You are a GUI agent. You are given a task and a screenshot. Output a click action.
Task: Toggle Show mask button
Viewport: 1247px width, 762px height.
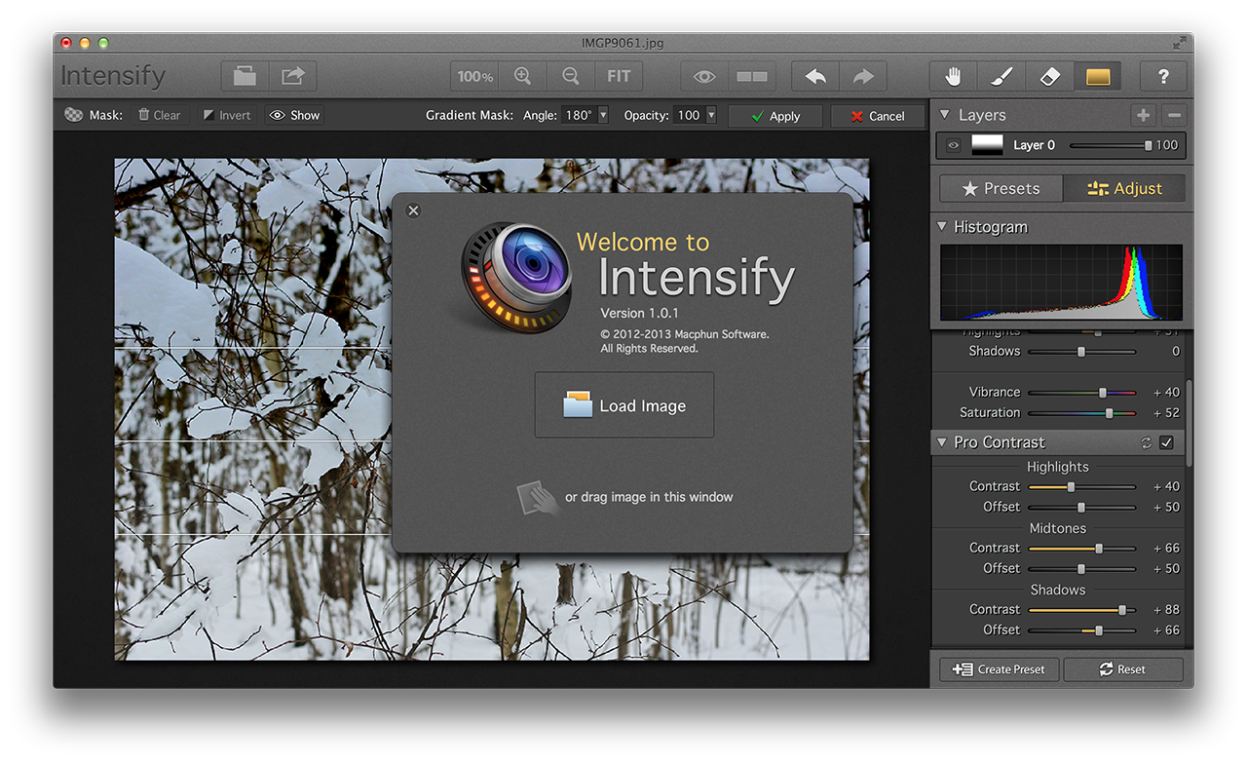click(295, 115)
